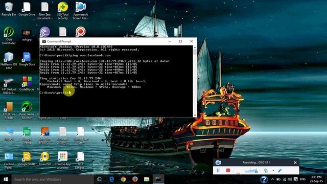Select the ash.jpg image file
Viewport: 327px width, 184px height.
tap(27, 35)
